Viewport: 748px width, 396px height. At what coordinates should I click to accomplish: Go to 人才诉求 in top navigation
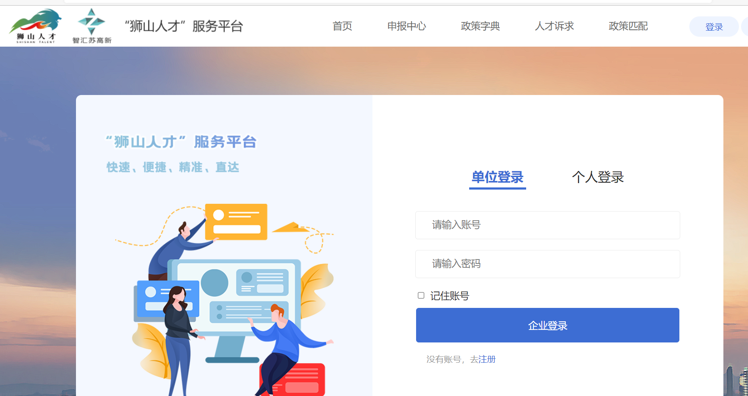pos(554,26)
